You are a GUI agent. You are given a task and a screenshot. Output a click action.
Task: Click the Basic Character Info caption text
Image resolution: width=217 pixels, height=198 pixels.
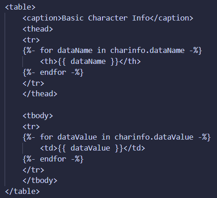(x=106, y=18)
